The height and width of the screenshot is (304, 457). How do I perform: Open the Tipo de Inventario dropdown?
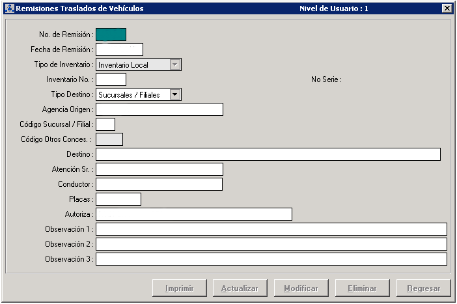point(174,64)
